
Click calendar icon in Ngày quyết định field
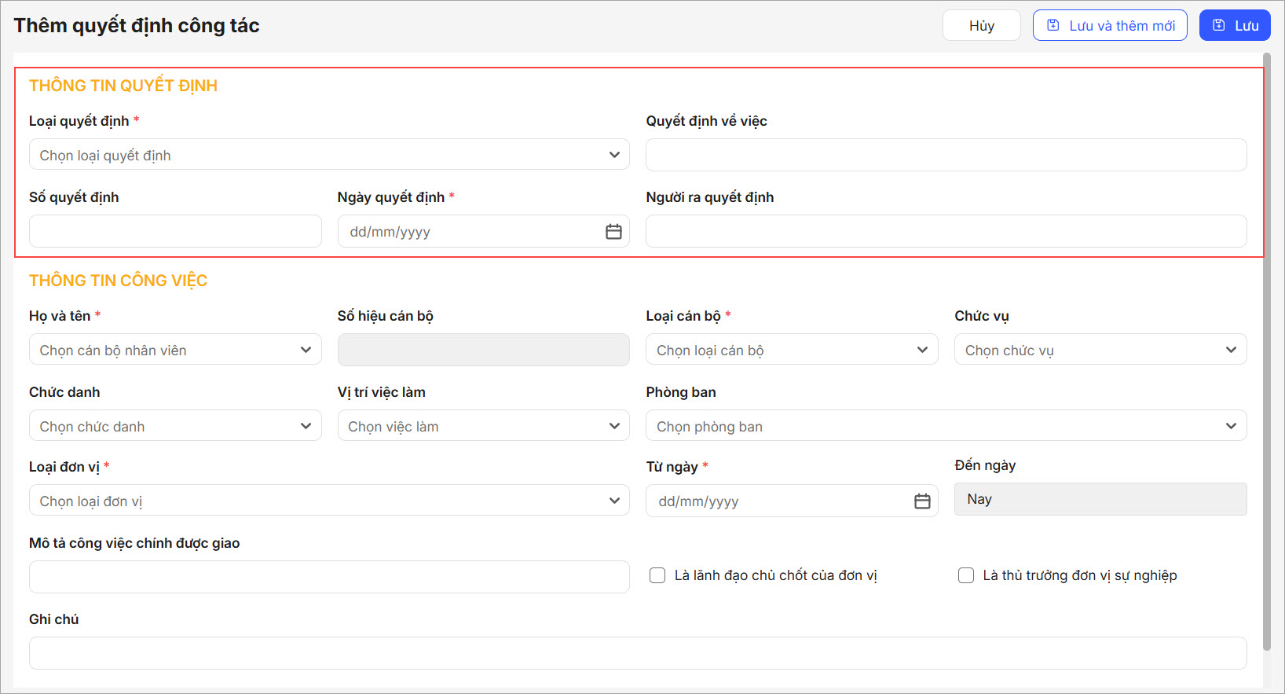[x=613, y=232]
